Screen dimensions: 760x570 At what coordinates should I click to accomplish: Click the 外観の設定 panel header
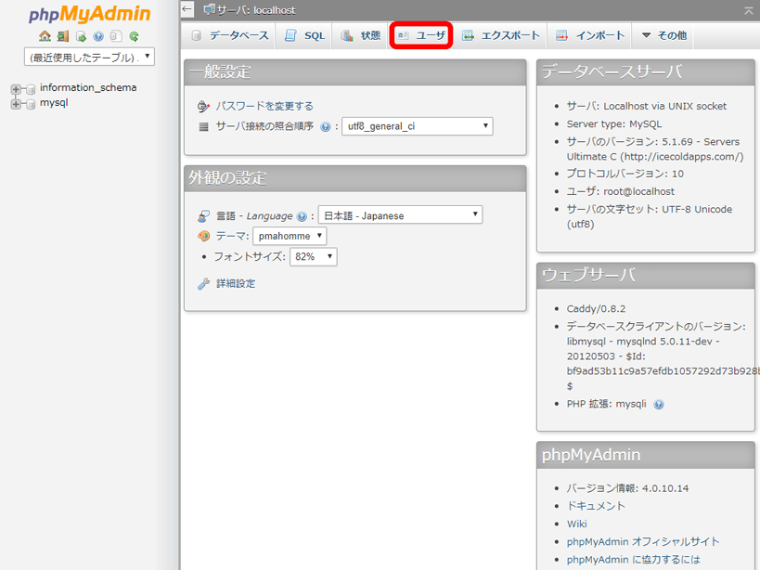click(x=355, y=178)
